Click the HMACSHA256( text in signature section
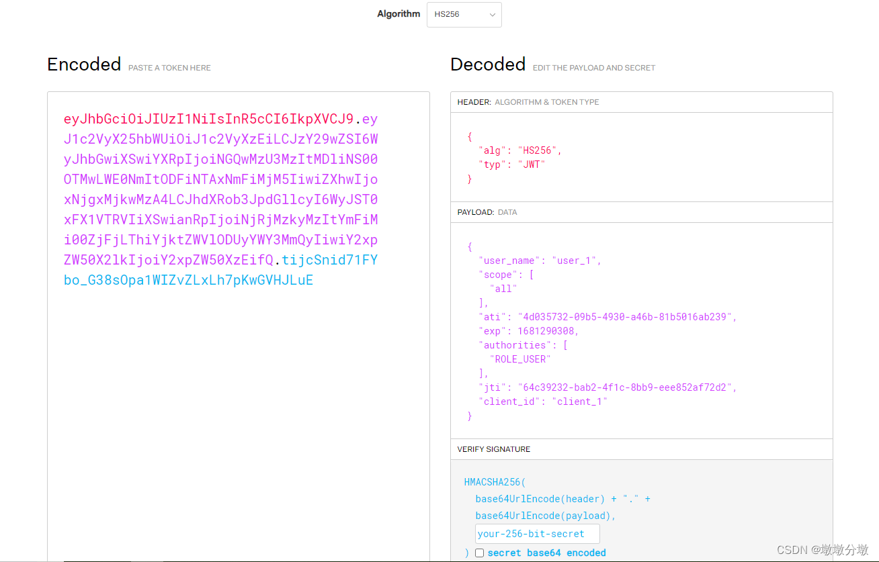Image resolution: width=879 pixels, height=562 pixels. 495,482
